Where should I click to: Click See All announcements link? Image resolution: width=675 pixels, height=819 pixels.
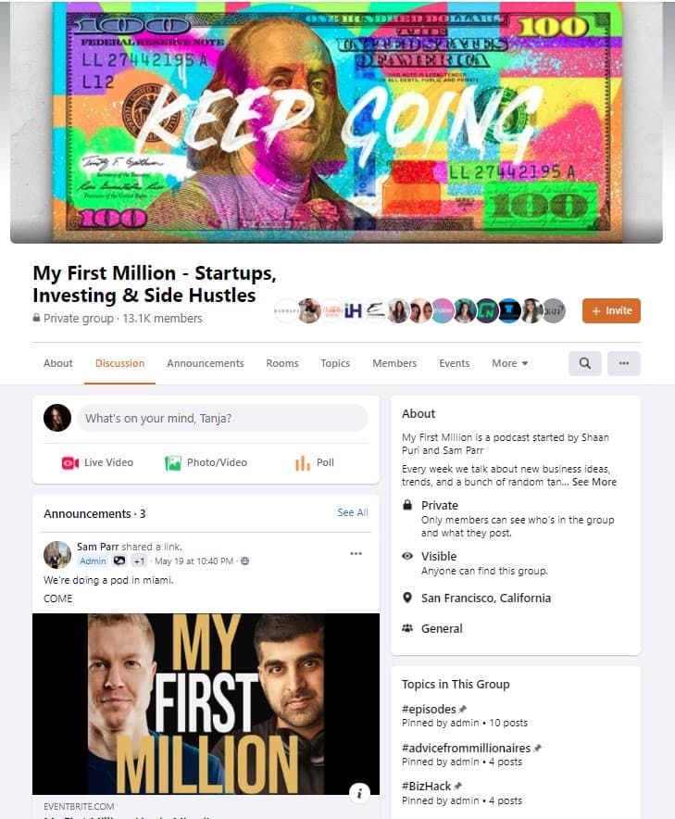click(x=353, y=513)
